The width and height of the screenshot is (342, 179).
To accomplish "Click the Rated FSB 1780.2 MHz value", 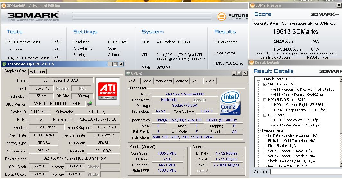I will pyautogui.click(x=167, y=171).
